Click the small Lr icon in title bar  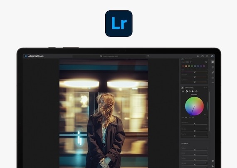[26, 56]
